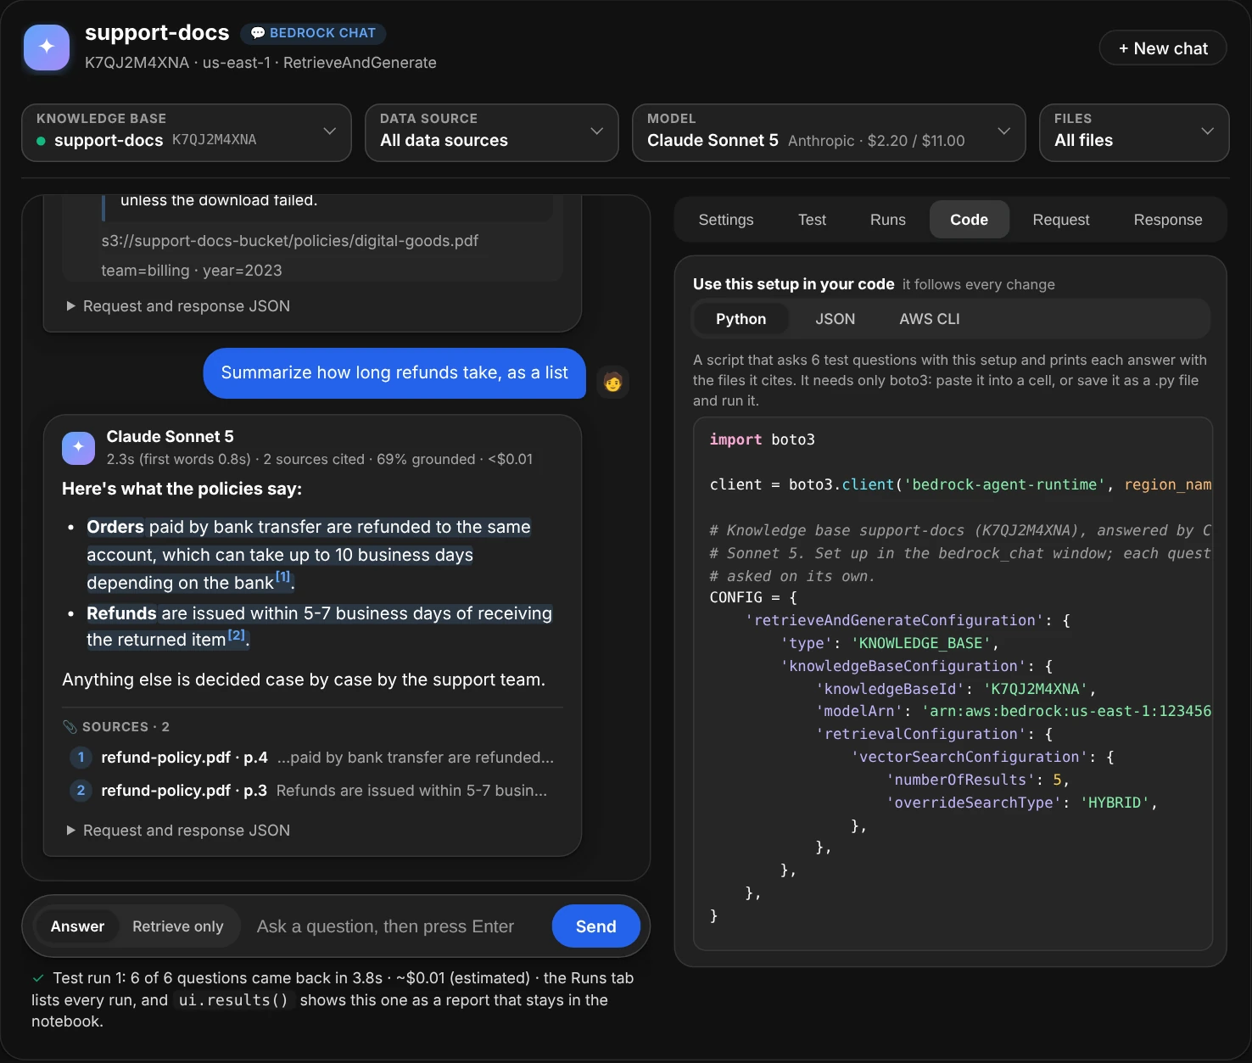Screen dimensions: 1252x1063
Task: Click the Claude Sonnet 5 answer avatar icon
Action: 78,448
